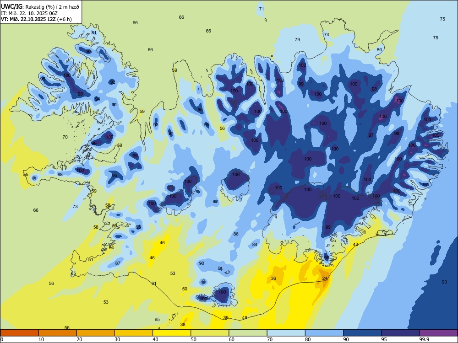Click the legend tick label 40
Screen dimensions: 458x343
(x=155, y=339)
